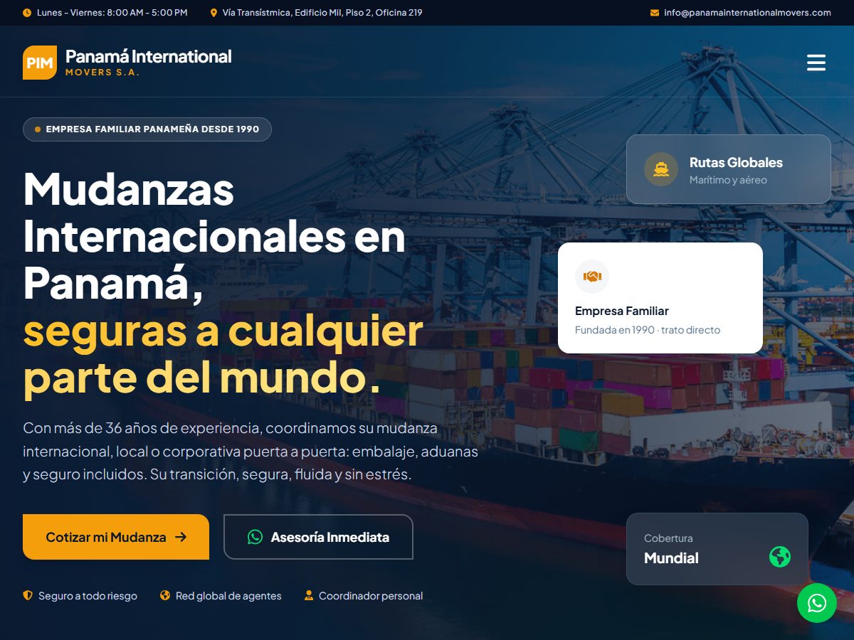Click the Lunes - Viernes hours text
The width and height of the screenshot is (854, 640).
112,13
